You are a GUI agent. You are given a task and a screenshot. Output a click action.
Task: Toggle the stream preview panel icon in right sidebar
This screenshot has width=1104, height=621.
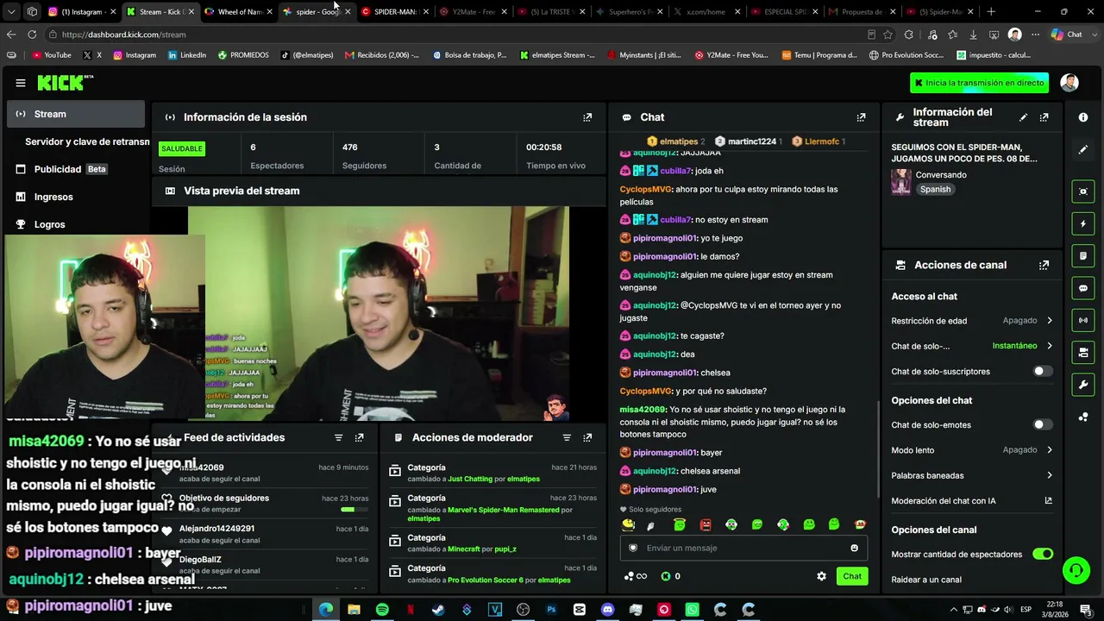pos(1083,191)
